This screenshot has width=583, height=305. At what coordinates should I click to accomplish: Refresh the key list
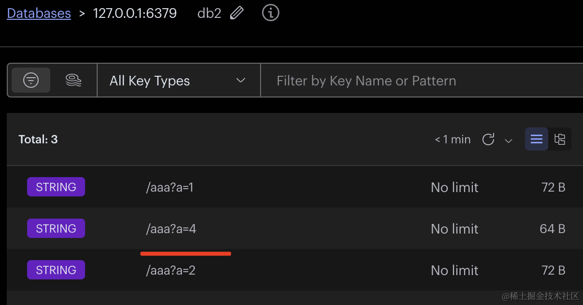488,139
